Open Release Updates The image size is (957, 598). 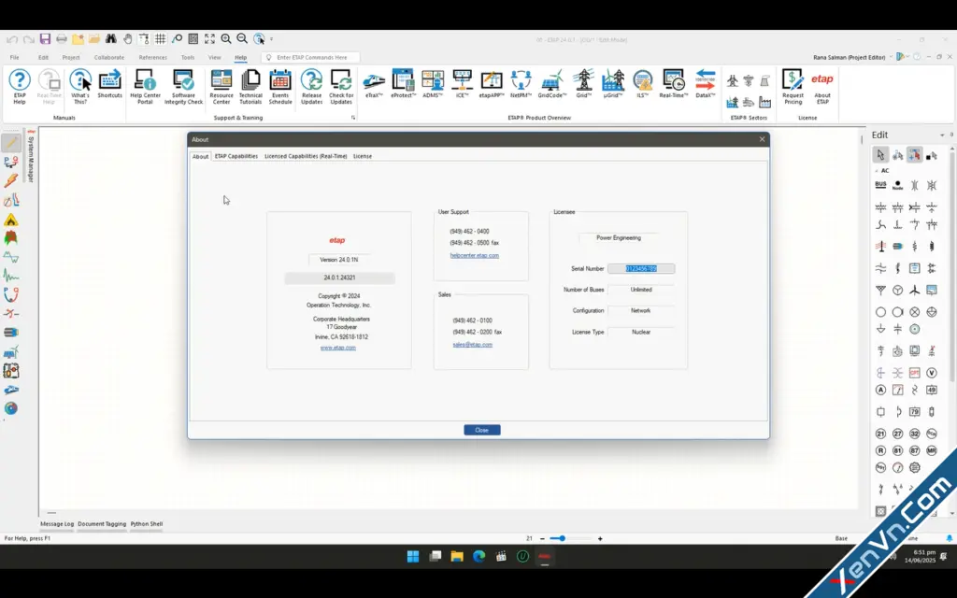click(311, 87)
